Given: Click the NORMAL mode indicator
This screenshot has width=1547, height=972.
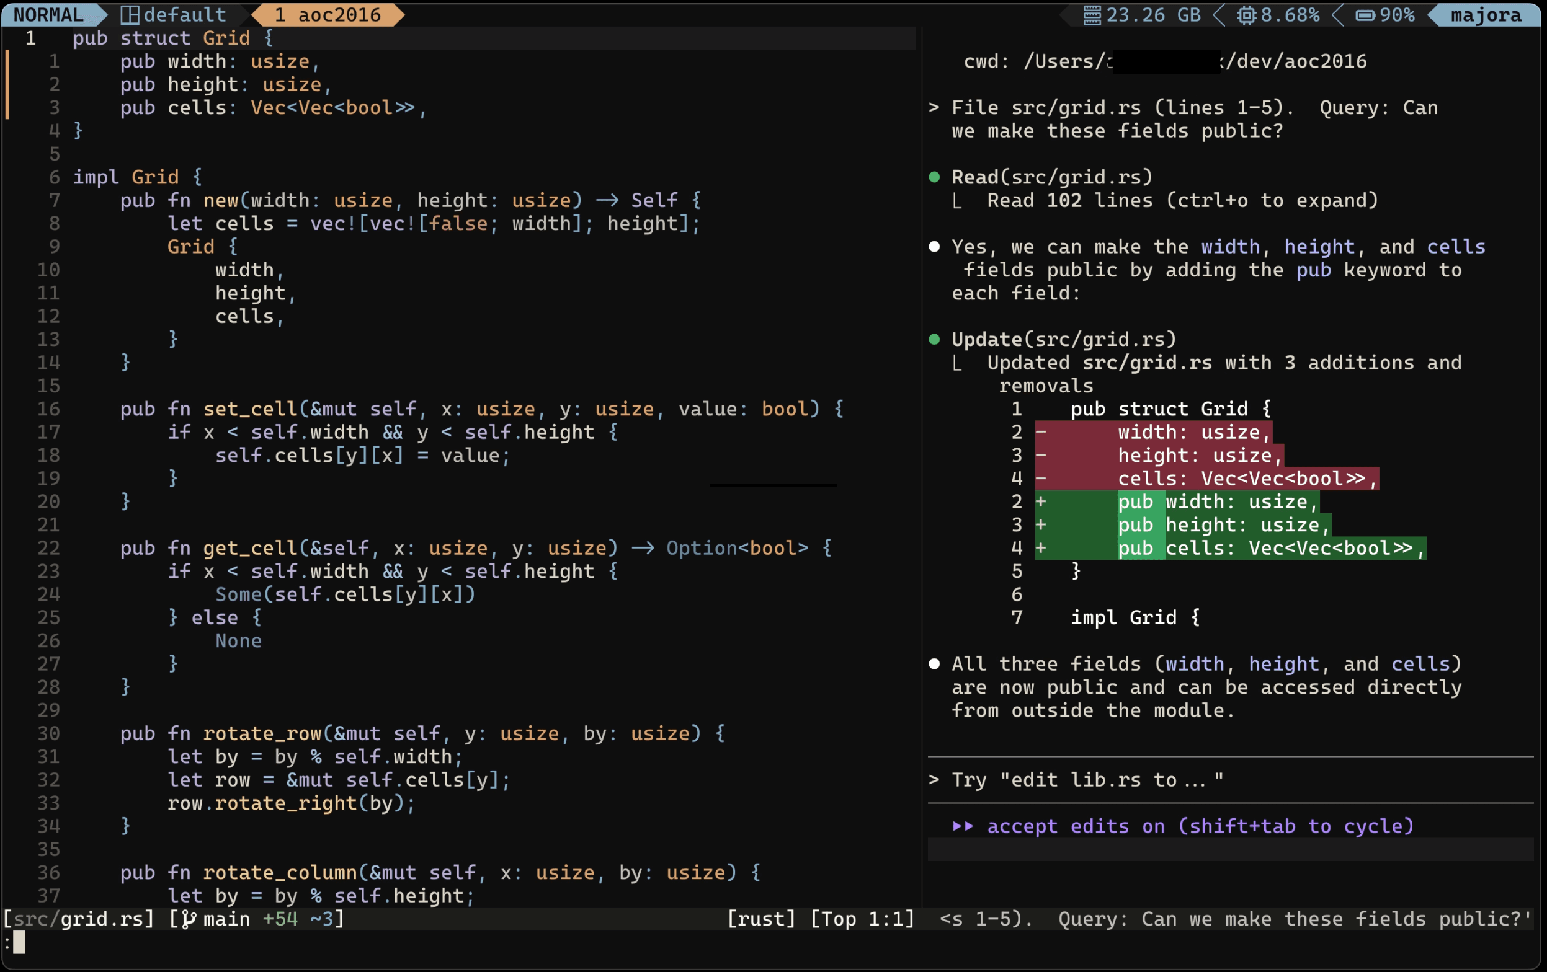Looking at the screenshot, I should [48, 15].
